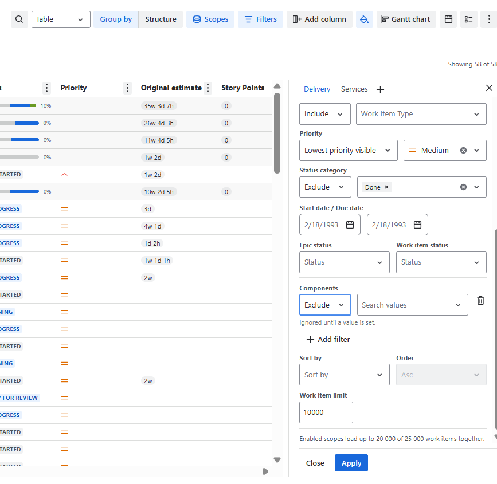Open the start date calendar picker
Image resolution: width=497 pixels, height=484 pixels.
(x=350, y=225)
